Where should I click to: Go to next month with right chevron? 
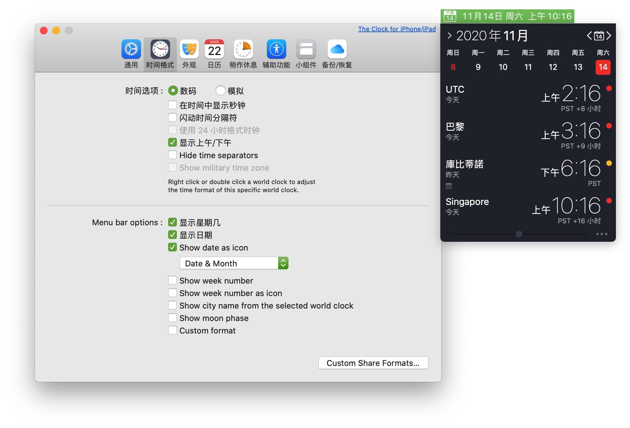click(609, 36)
